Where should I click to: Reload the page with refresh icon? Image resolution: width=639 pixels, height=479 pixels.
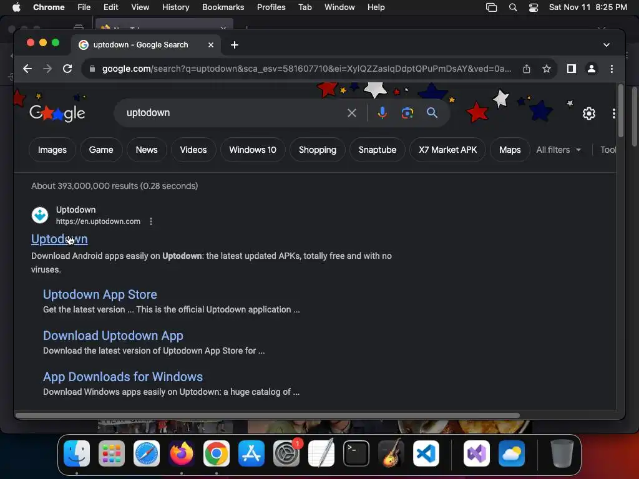coord(67,69)
